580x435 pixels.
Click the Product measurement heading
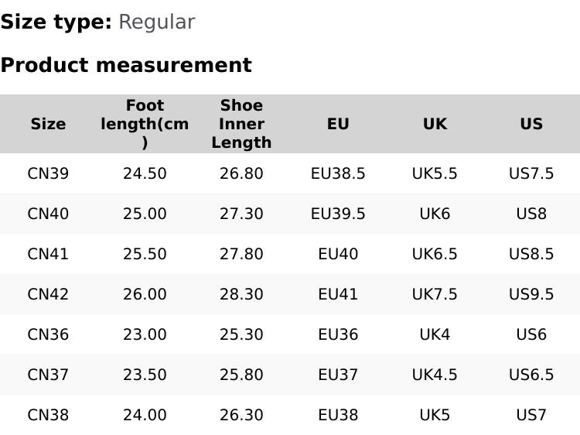click(126, 65)
